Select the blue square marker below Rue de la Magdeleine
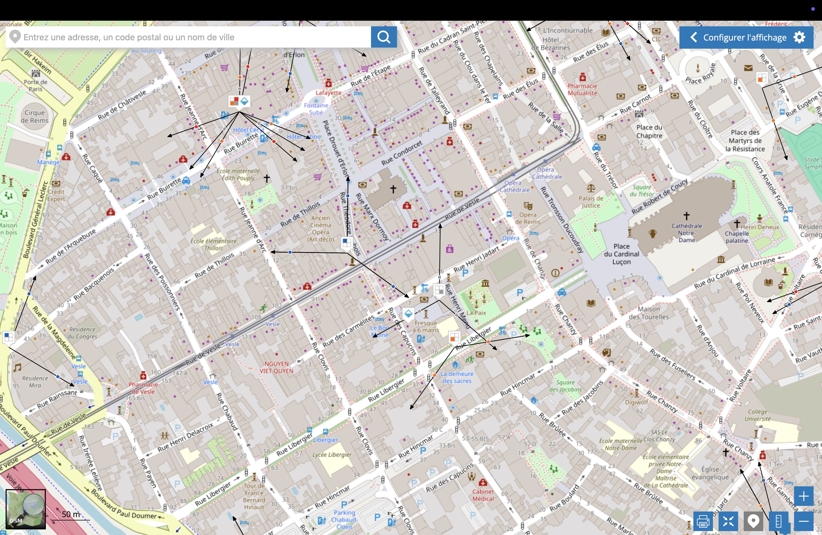This screenshot has height=535, width=822. (x=8, y=337)
